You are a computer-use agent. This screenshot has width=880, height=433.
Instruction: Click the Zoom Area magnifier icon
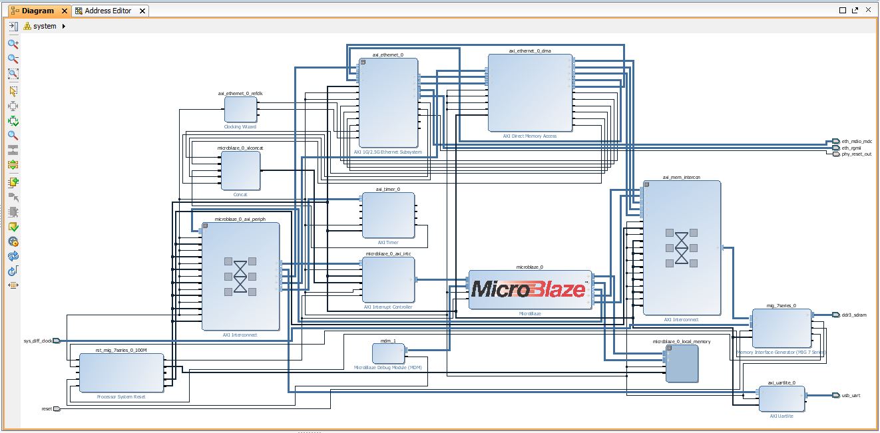[13, 74]
